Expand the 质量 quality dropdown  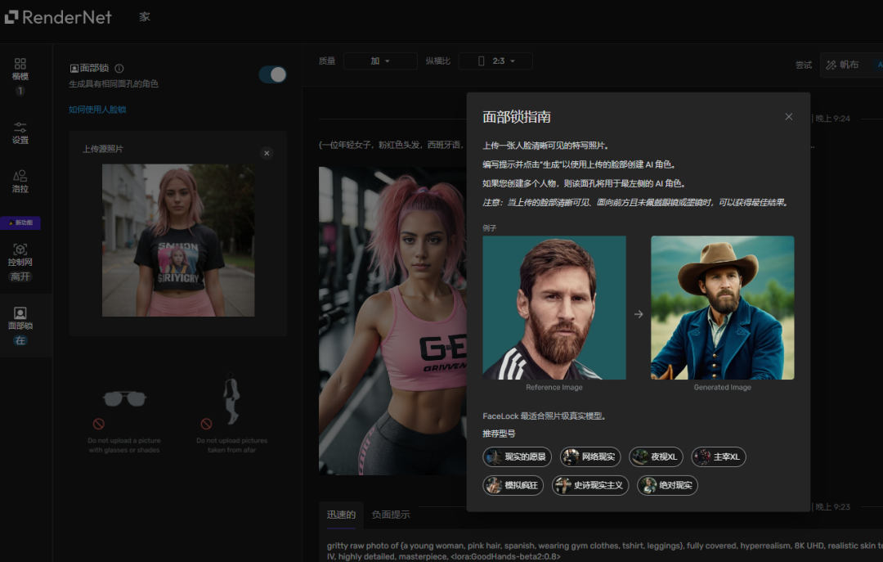(379, 61)
